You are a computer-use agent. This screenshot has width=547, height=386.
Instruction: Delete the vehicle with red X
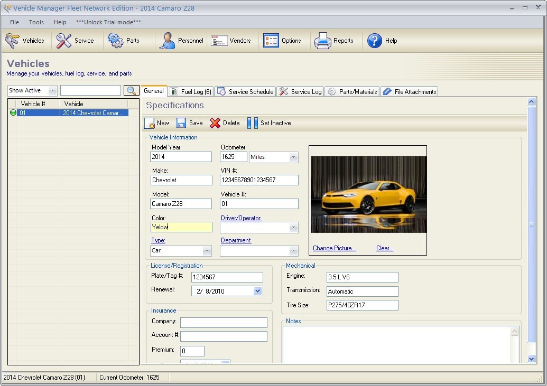215,123
